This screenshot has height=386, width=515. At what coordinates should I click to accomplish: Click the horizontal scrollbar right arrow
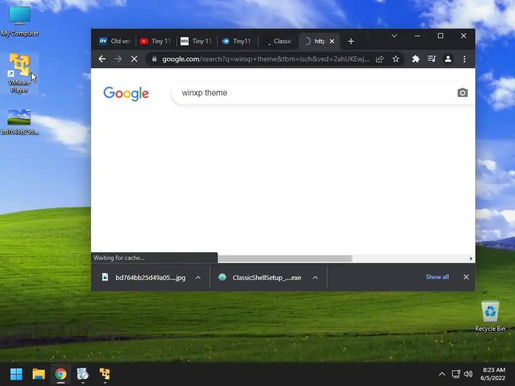[x=471, y=259]
